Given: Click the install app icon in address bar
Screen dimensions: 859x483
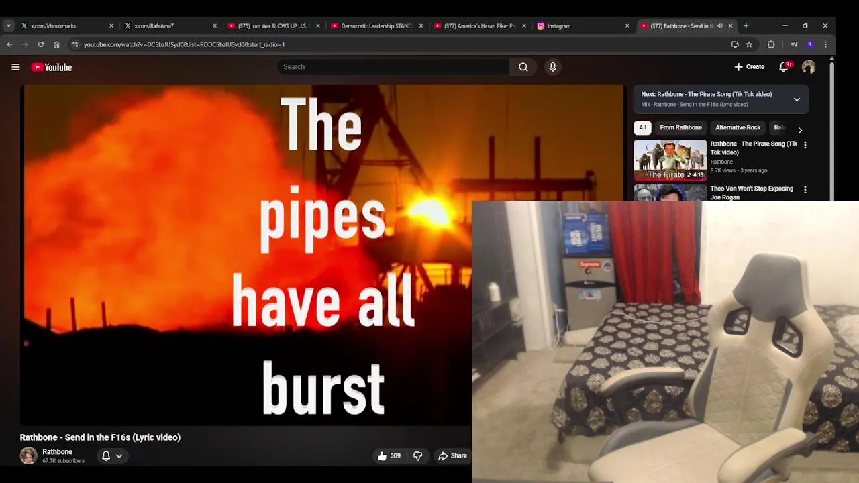Looking at the screenshot, I should 735,44.
